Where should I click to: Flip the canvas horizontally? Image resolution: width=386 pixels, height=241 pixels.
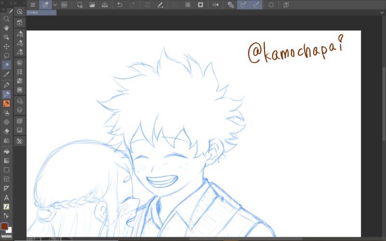215,5
